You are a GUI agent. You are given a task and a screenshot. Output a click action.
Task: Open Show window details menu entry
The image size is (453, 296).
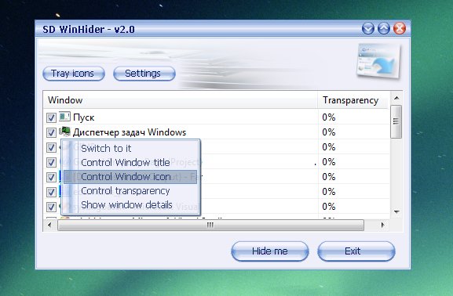click(130, 205)
